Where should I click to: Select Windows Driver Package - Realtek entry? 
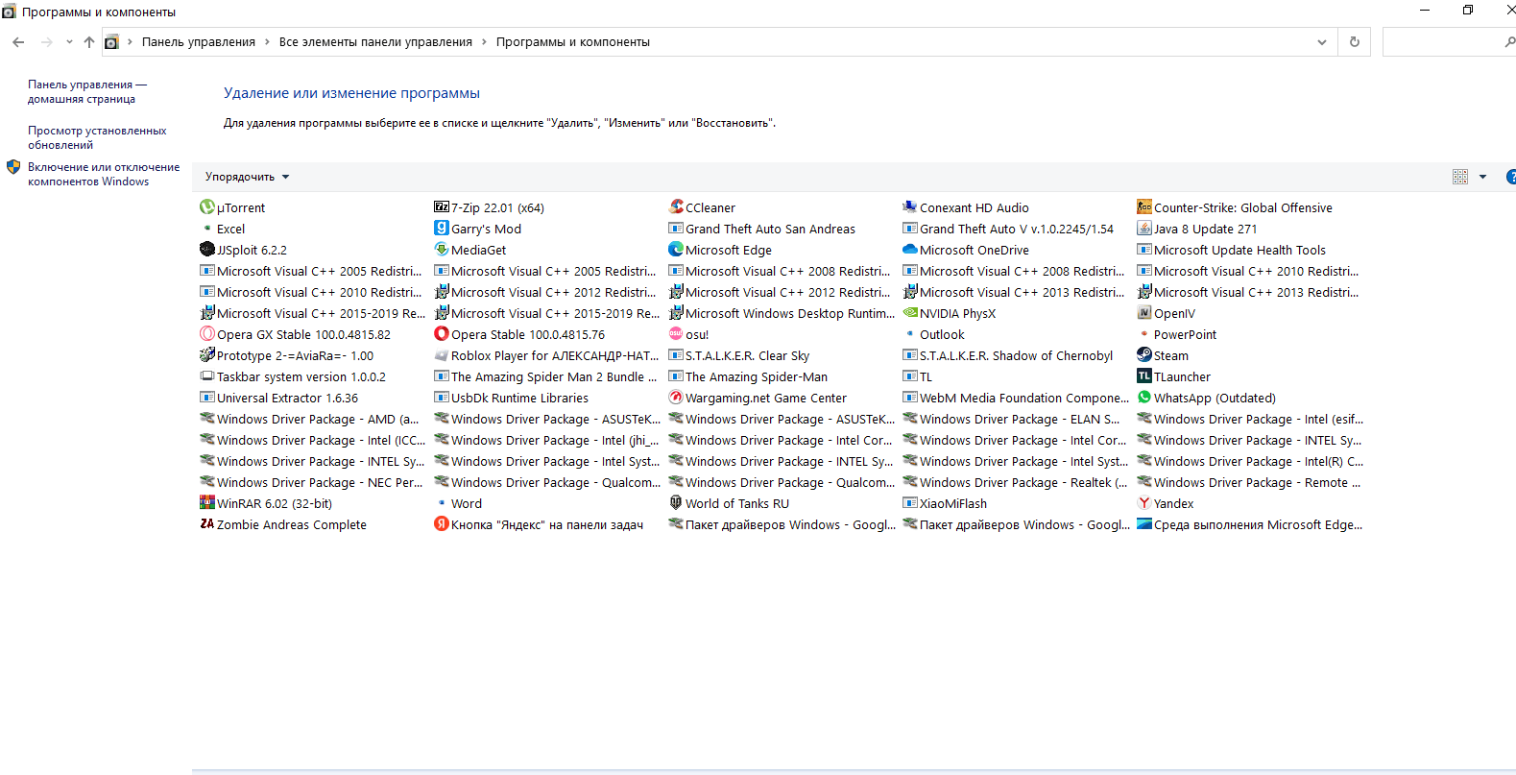pos(1016,482)
